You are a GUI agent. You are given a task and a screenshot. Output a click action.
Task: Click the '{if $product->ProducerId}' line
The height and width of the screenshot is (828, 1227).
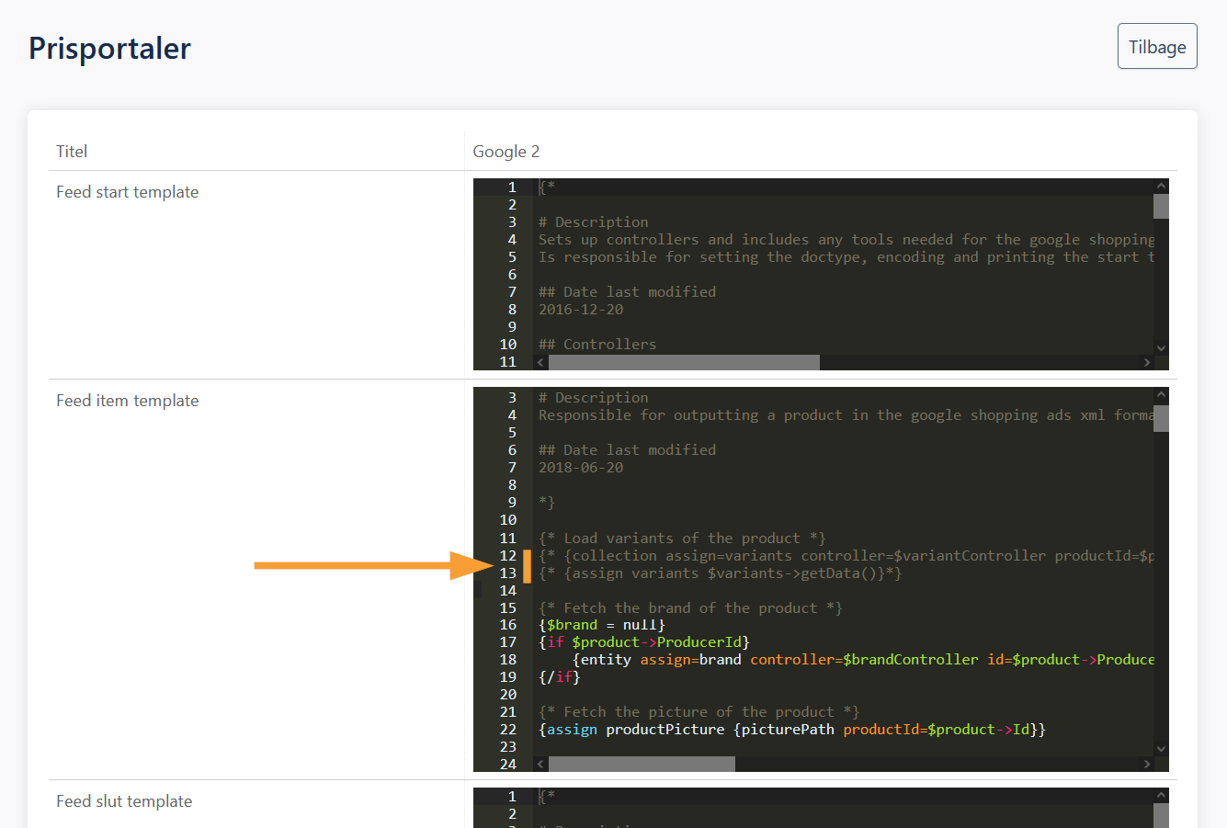point(644,642)
